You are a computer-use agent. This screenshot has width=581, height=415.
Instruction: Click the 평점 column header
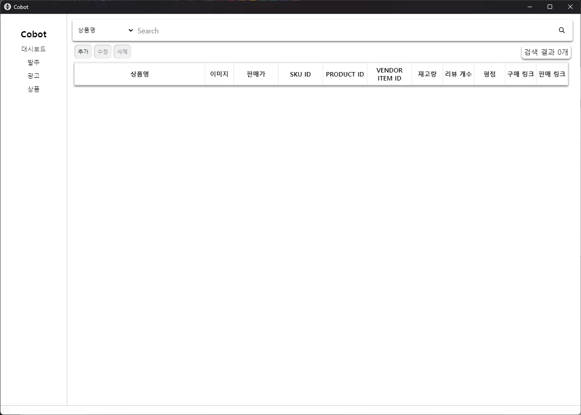489,74
